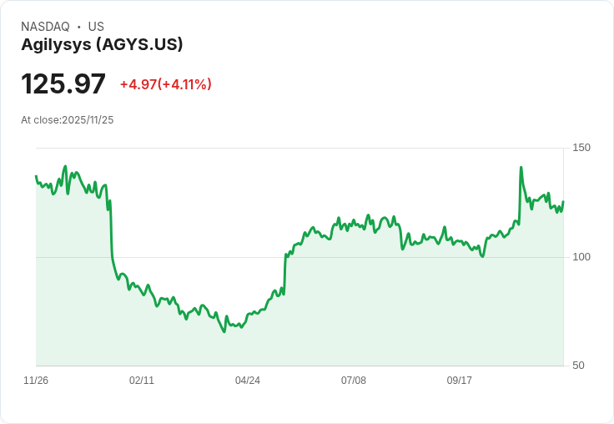Image resolution: width=614 pixels, height=424 pixels.
Task: Select the 09/17 date on x-axis
Action: point(460,381)
